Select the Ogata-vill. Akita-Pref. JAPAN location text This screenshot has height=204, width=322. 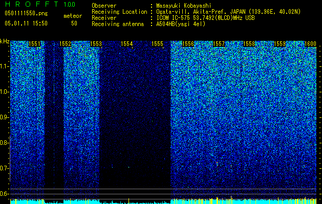tap(228, 12)
